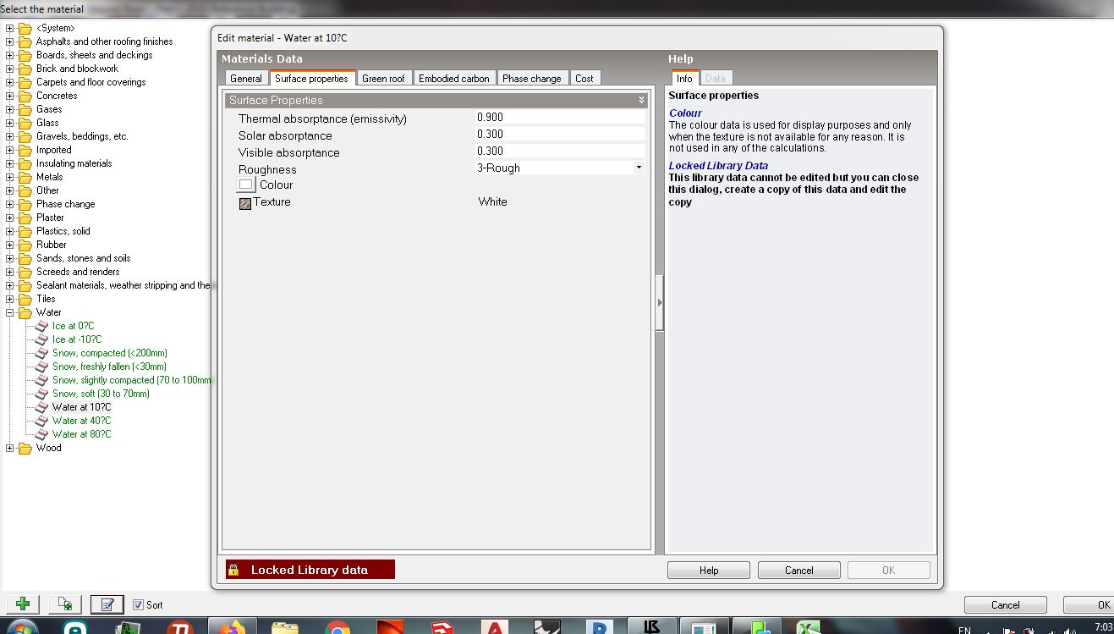Click the Ice at 0?C material icon
The image size is (1114, 634).
pos(42,326)
